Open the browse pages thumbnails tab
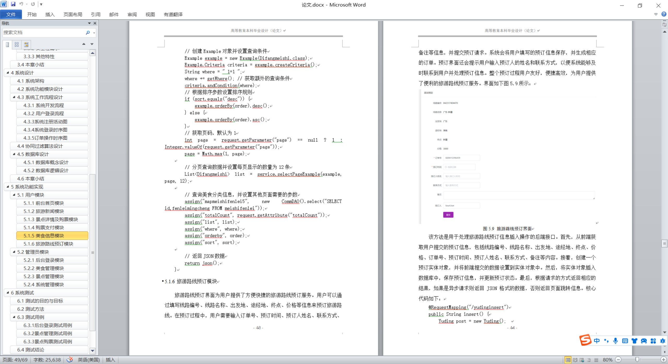Image resolution: width=668 pixels, height=364 pixels. tap(17, 44)
